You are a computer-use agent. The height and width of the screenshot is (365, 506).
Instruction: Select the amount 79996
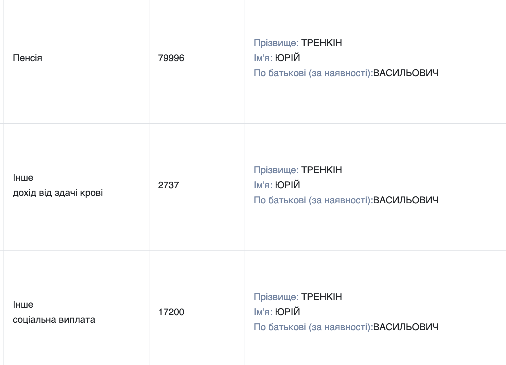(171, 58)
